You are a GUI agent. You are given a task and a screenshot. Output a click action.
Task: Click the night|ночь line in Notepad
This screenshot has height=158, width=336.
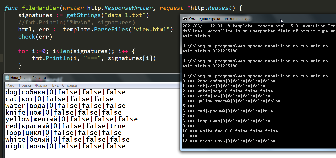pos(65,146)
